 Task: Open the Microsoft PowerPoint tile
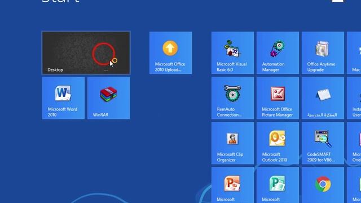tap(232, 185)
